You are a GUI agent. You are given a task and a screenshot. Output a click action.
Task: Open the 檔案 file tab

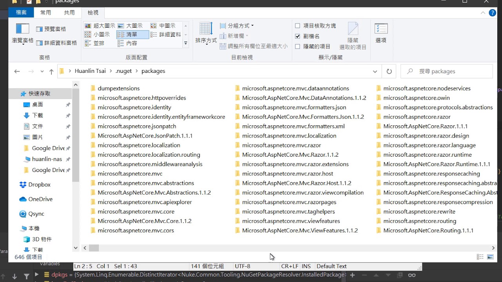(21, 13)
